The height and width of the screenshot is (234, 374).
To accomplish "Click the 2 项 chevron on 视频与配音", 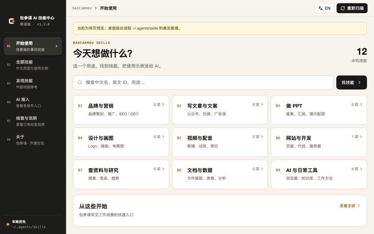I will 262,137.
